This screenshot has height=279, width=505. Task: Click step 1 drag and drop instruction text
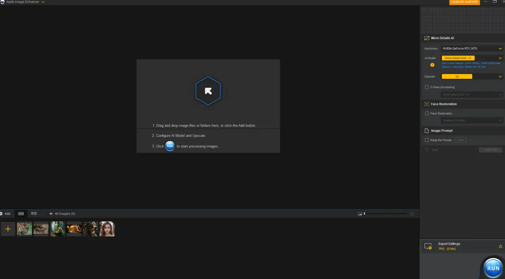click(204, 125)
